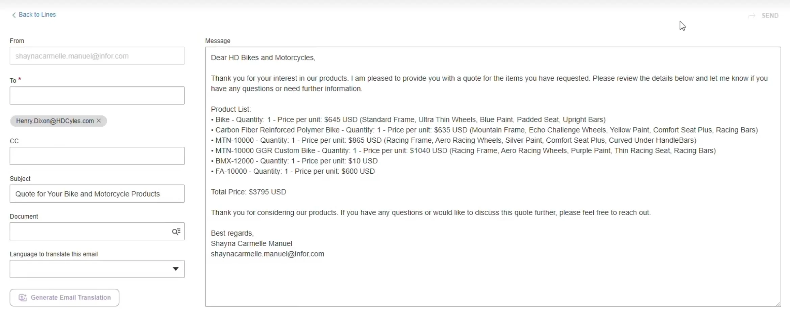The image size is (790, 321).
Task: Click the Generate Email Translation button
Action: pyautogui.click(x=65, y=298)
